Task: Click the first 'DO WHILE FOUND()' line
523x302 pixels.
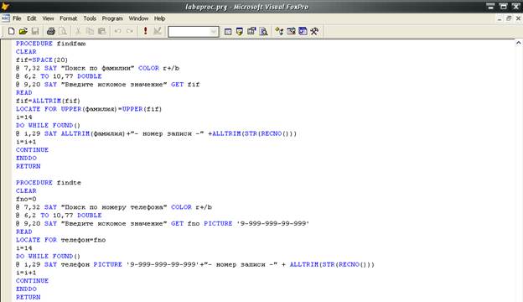Action: tap(48, 125)
